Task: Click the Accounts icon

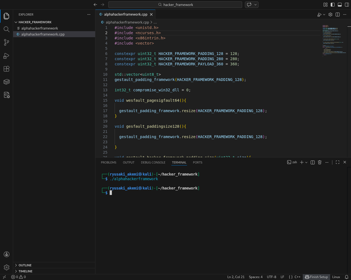Action: click(7, 254)
